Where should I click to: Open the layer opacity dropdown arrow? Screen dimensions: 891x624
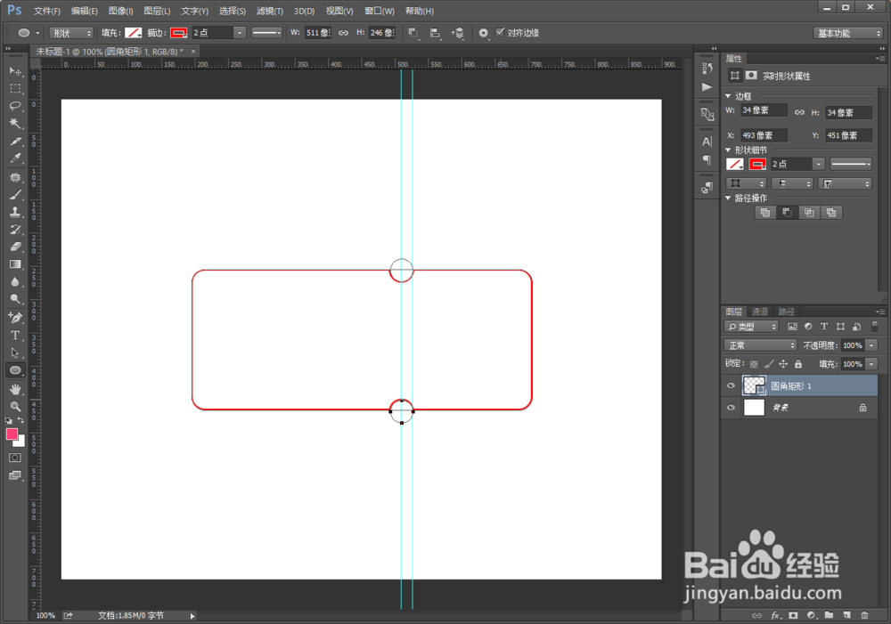pos(871,345)
